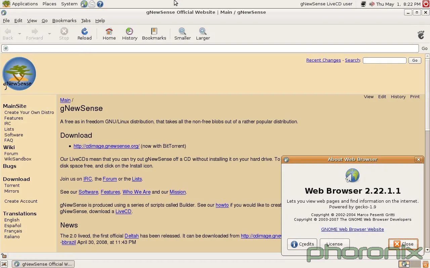430x268 pixels.
Task: Open the Go menu
Action: click(44, 21)
